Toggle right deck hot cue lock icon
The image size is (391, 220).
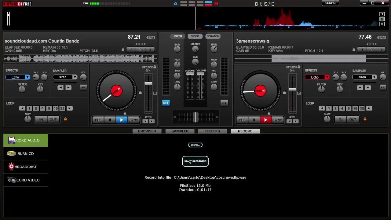point(354,50)
